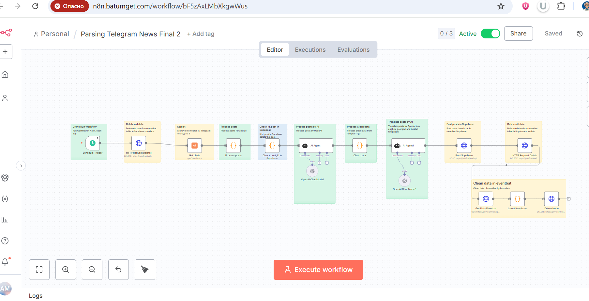Select the Get chats Telegram node
Image resolution: width=589 pixels, height=301 pixels.
tap(194, 145)
